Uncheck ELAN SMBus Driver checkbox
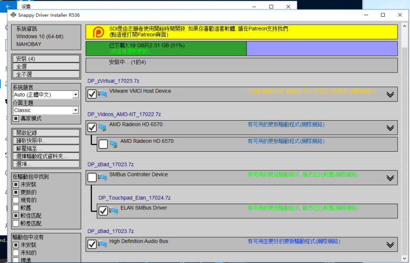Screen dimensions: 410x263 coord(103,211)
